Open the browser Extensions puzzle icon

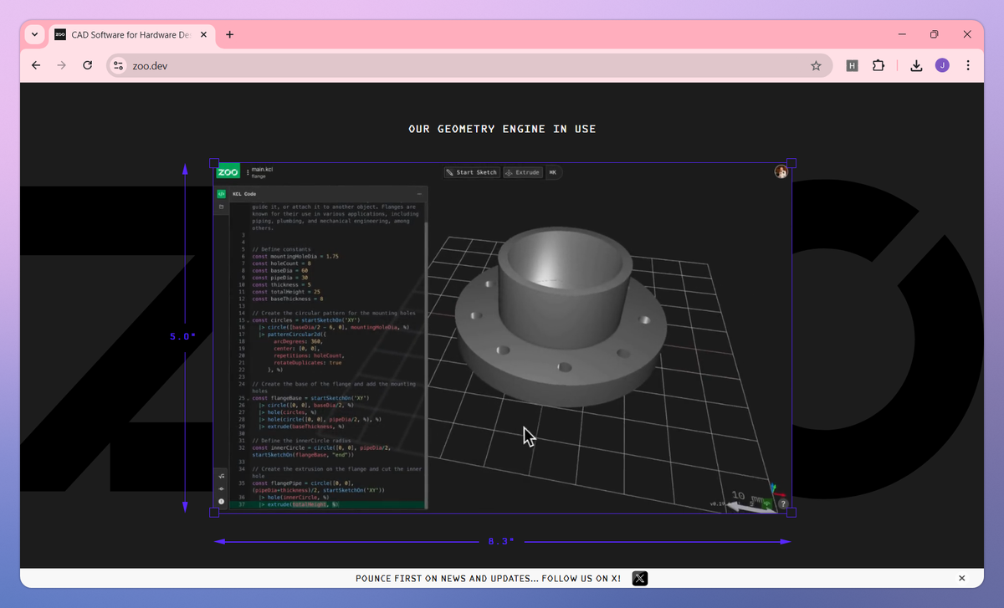878,65
